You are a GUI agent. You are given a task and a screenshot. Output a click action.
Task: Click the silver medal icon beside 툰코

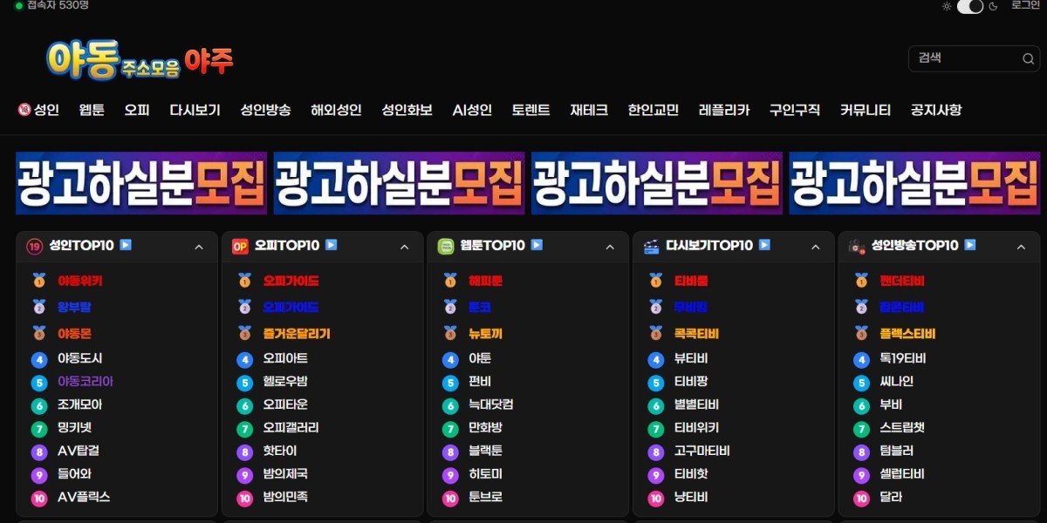tap(450, 307)
